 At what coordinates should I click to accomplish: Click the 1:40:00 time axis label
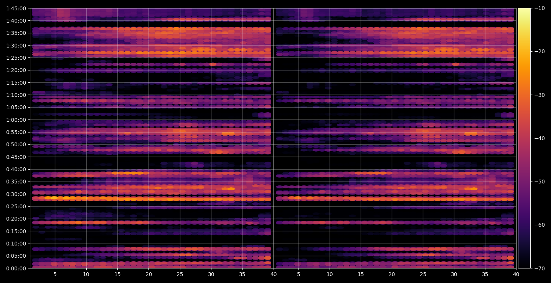click(16, 21)
